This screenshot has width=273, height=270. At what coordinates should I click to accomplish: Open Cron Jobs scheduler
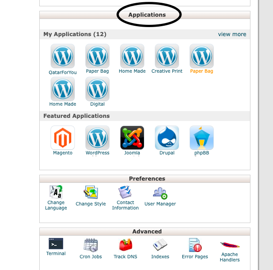pyautogui.click(x=91, y=249)
